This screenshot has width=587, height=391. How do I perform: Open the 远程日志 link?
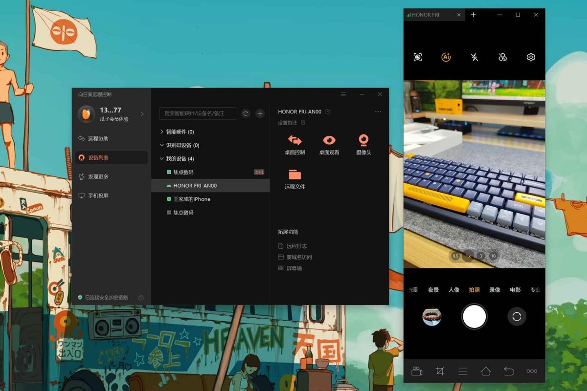(x=296, y=246)
